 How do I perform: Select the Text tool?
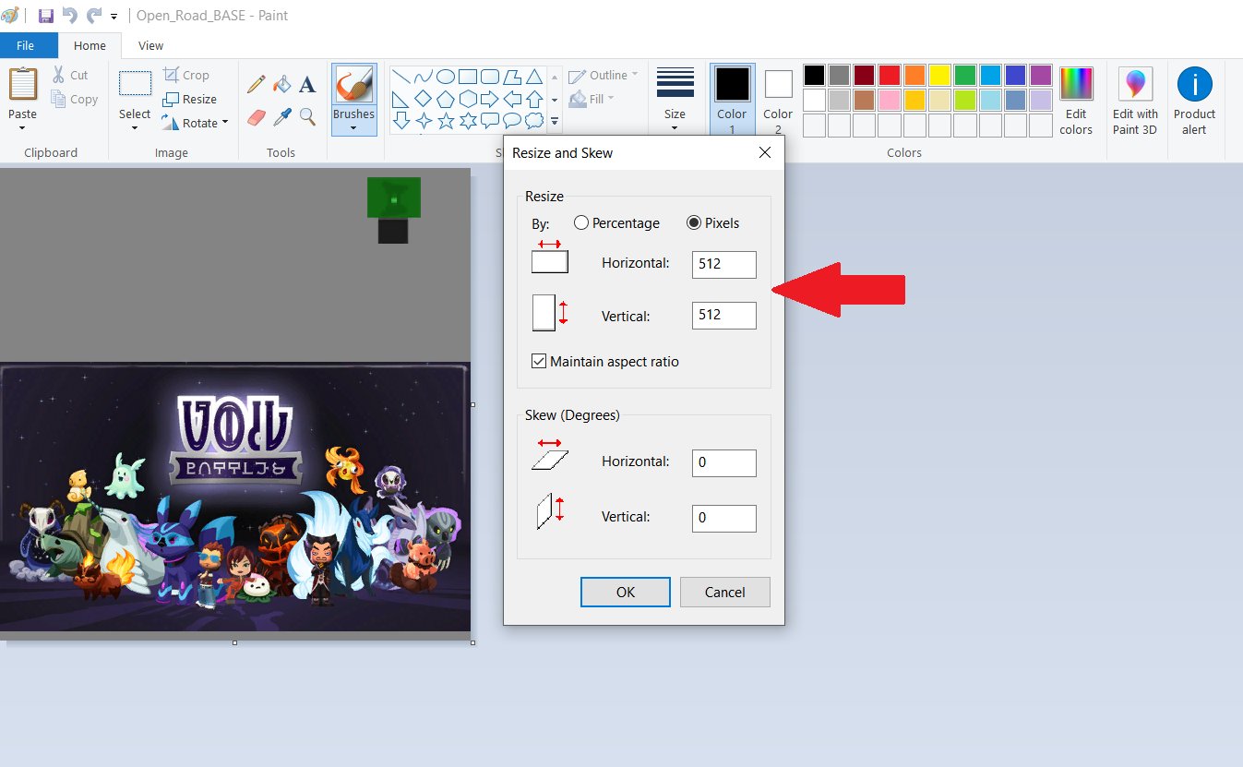pyautogui.click(x=307, y=85)
